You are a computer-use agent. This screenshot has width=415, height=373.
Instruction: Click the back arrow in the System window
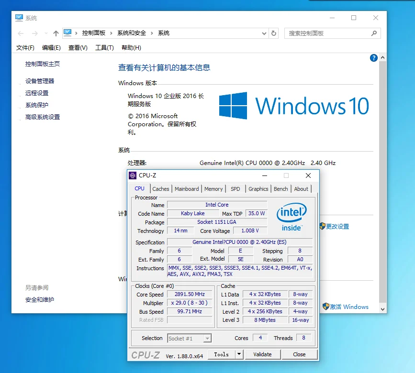pos(21,33)
